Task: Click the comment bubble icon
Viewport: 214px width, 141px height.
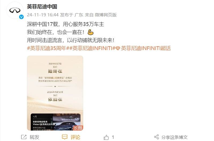Action: click(x=65, y=137)
